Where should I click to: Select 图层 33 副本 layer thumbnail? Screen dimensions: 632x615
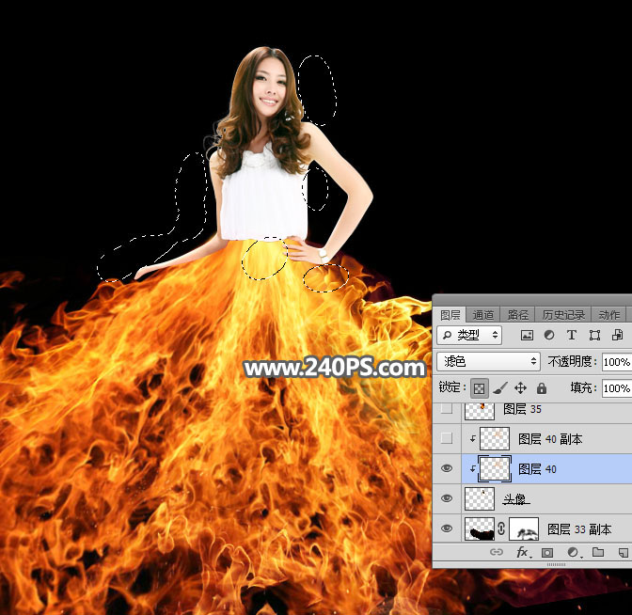[480, 528]
